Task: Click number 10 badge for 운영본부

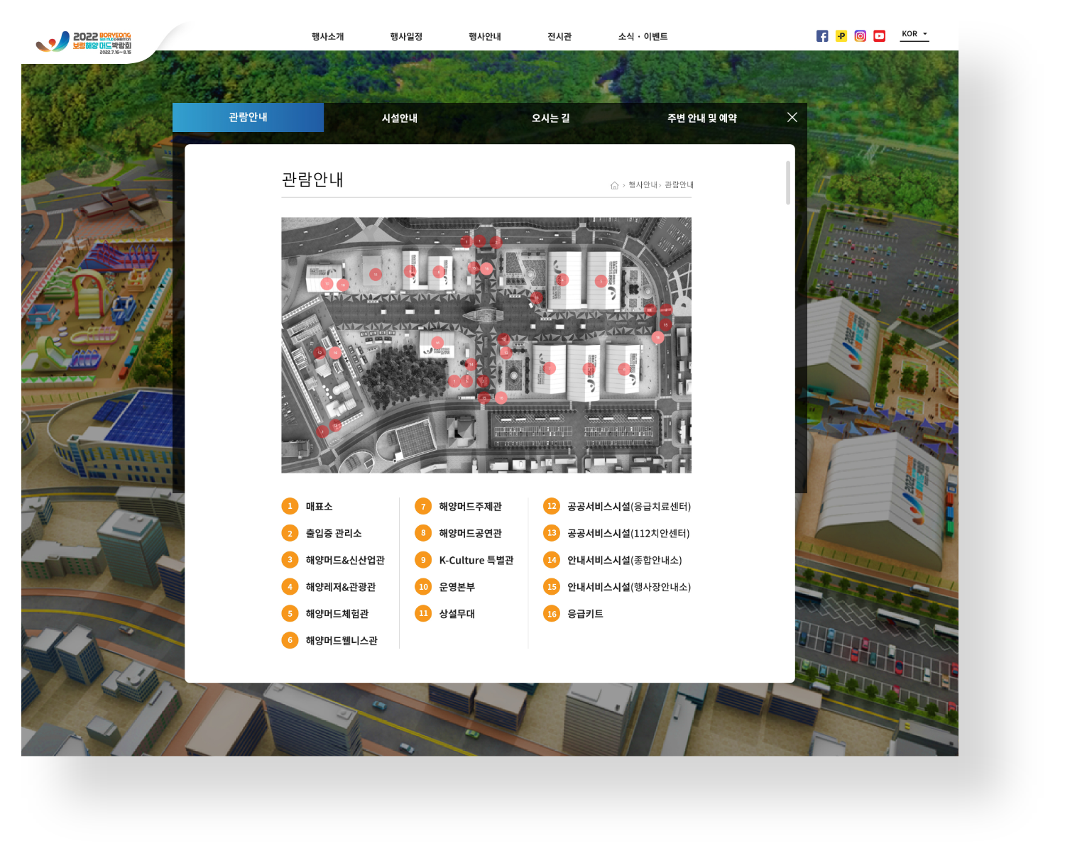Action: click(423, 587)
